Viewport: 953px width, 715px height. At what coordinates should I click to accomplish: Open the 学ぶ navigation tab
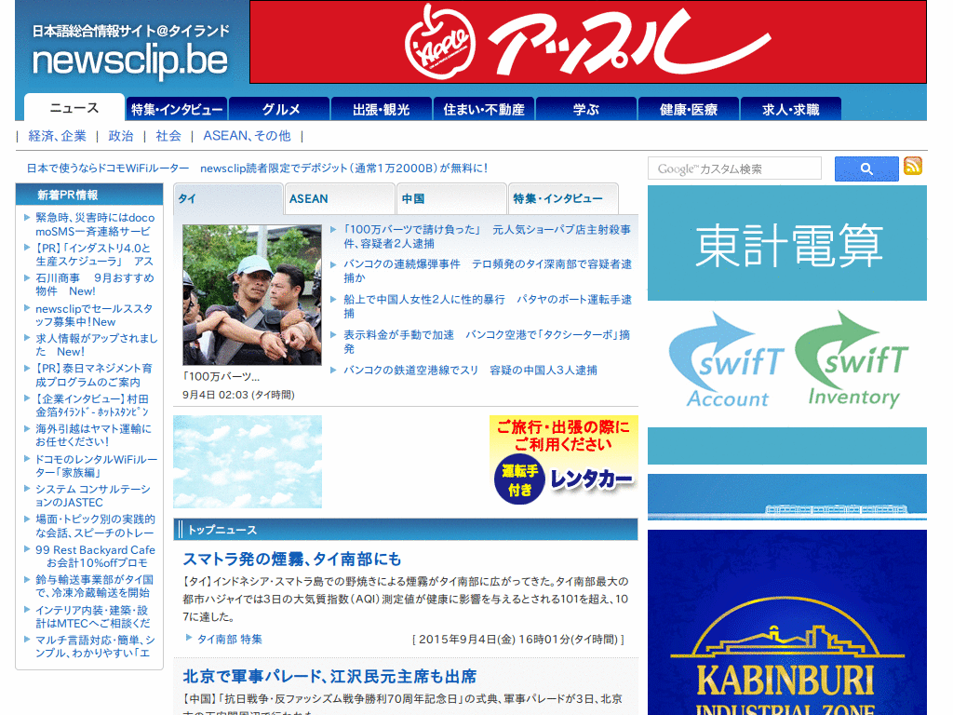point(586,110)
